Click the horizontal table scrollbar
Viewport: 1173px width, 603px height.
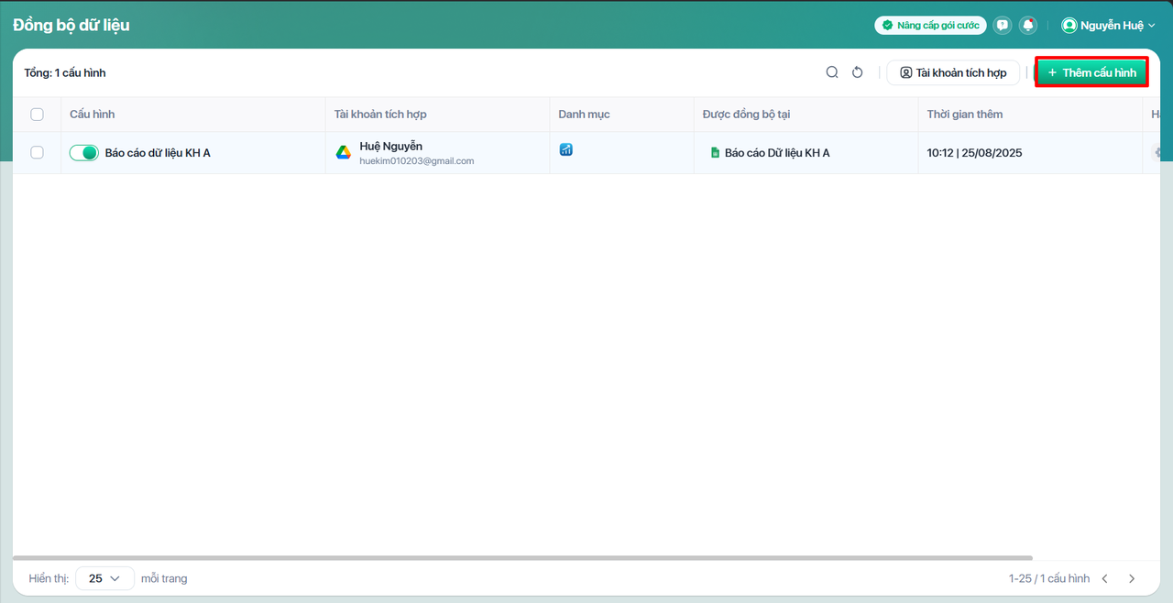522,557
